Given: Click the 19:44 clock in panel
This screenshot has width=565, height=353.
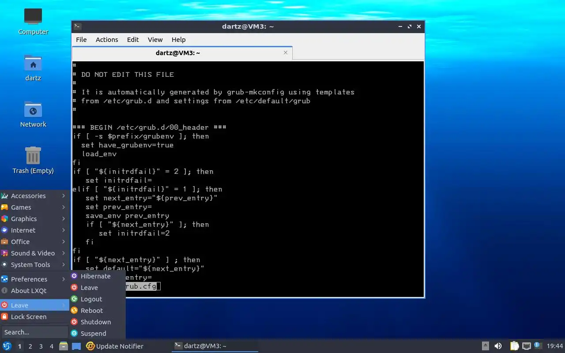Looking at the screenshot, I should click(555, 346).
